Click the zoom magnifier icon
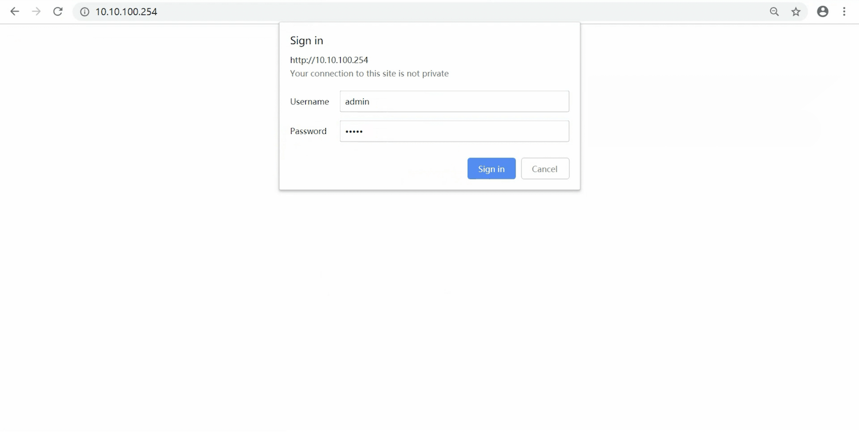The height and width of the screenshot is (432, 859). coord(774,11)
